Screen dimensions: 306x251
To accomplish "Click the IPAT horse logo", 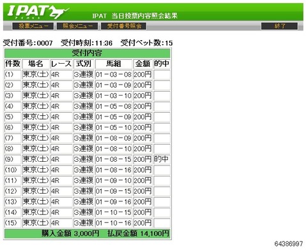I will 38,12.
